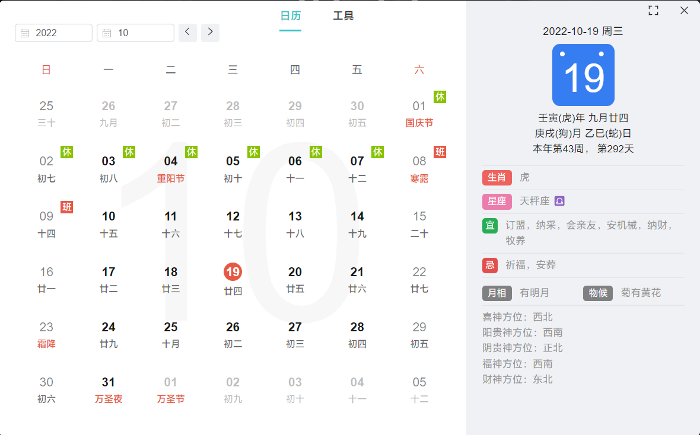Click the 天秤座 text
This screenshot has height=435, width=700.
click(534, 201)
